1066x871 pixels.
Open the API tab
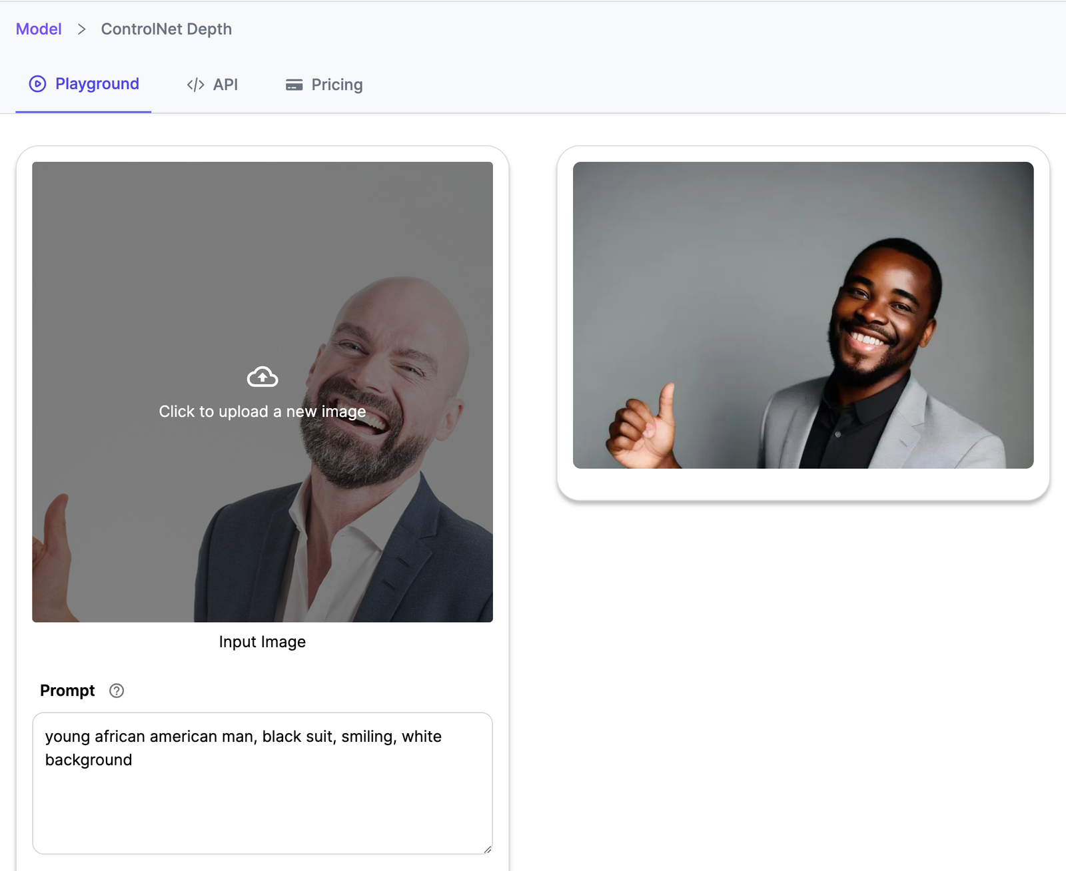coord(225,85)
